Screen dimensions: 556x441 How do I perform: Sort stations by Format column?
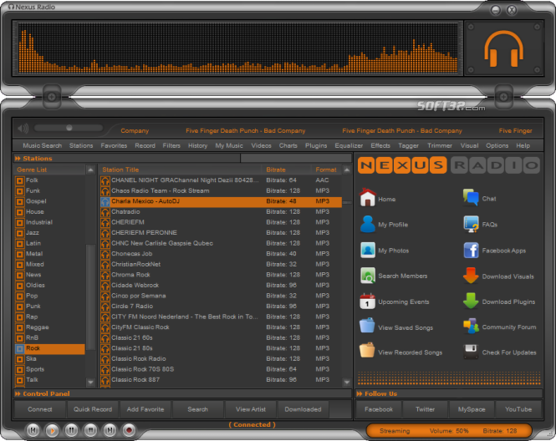coord(326,170)
